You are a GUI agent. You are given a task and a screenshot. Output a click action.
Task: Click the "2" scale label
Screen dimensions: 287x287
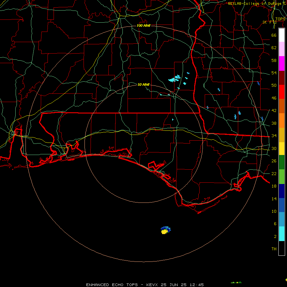point(275,237)
